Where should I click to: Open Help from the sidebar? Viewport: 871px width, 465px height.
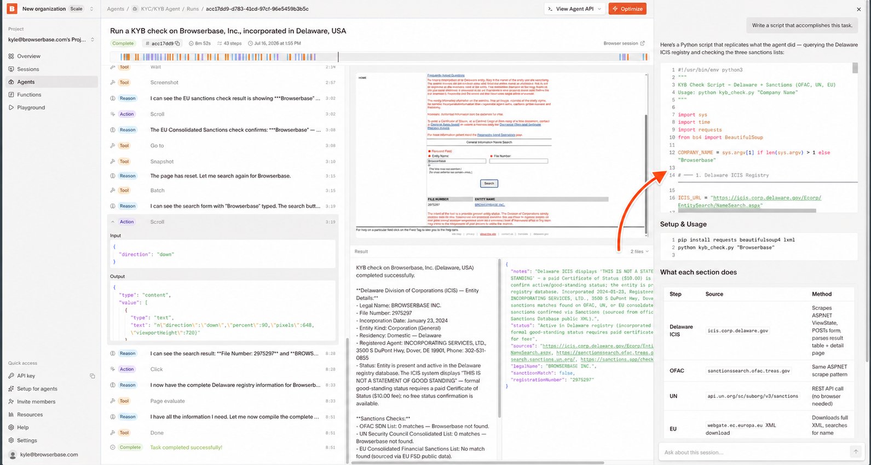pyautogui.click(x=22, y=427)
